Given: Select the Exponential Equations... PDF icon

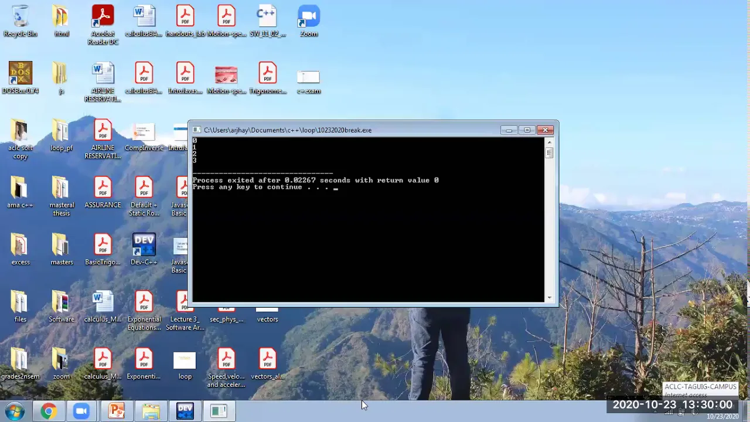Looking at the screenshot, I should click(144, 311).
